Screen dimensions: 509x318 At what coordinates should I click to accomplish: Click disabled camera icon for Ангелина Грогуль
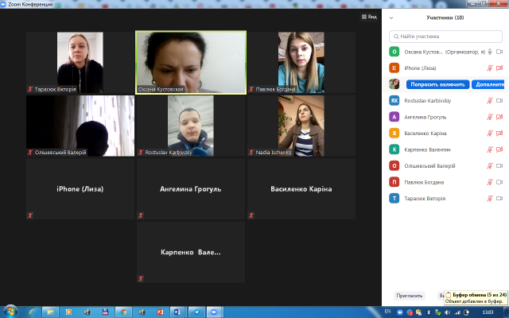499,117
